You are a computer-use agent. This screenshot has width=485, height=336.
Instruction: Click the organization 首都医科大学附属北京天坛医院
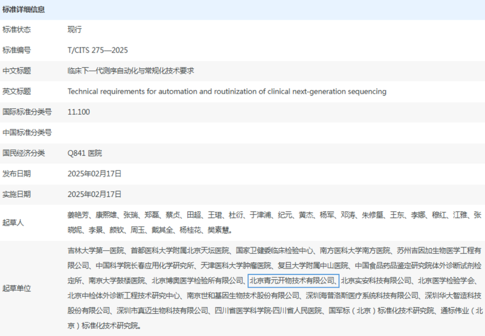coord(180,251)
